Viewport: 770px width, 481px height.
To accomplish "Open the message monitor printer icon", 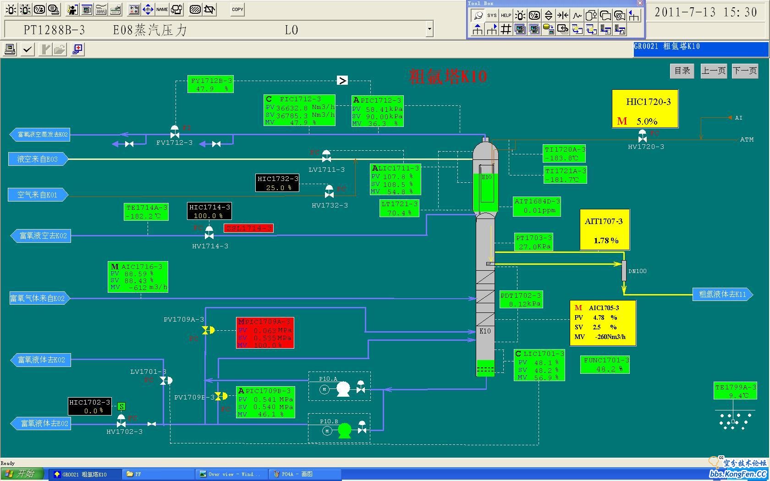I will coord(54,9).
